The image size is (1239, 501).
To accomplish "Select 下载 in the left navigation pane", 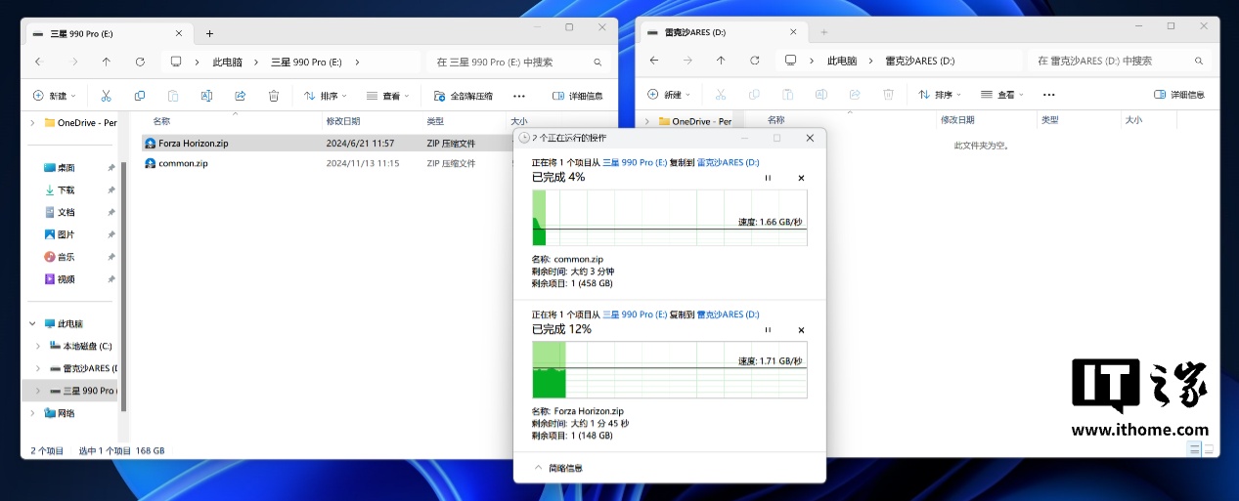I will pyautogui.click(x=66, y=190).
